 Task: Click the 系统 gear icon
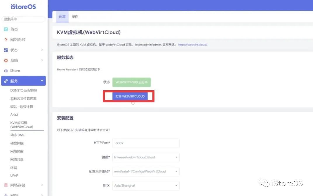(x=6, y=60)
